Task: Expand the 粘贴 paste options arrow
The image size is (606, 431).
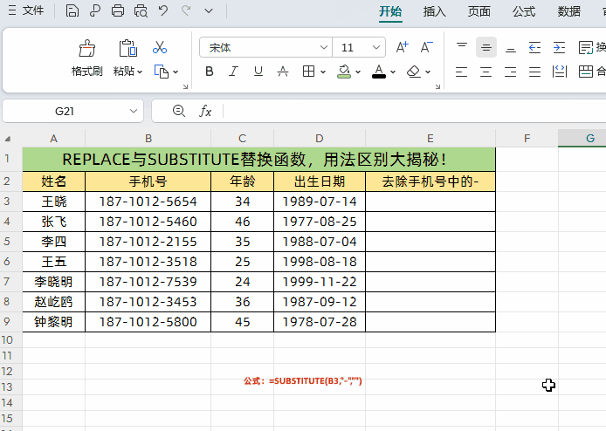Action: (140, 72)
